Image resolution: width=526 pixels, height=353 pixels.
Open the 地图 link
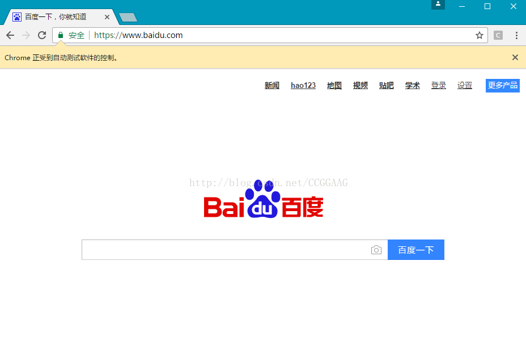click(334, 86)
